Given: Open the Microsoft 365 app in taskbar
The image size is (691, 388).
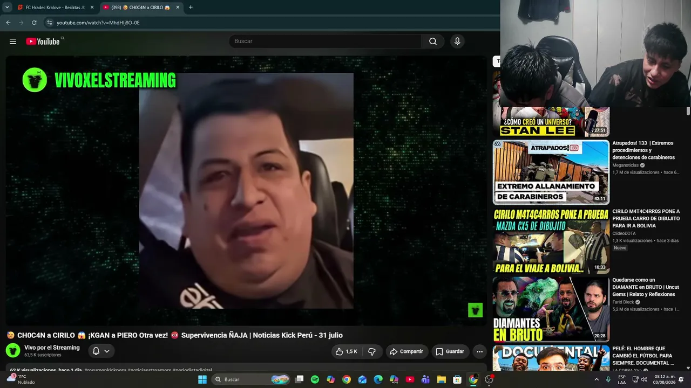Looking at the screenshot, I should pyautogui.click(x=394, y=379).
